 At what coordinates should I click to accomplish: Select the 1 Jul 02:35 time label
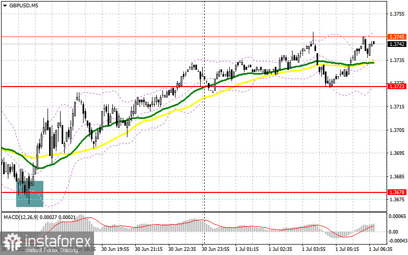281,249
